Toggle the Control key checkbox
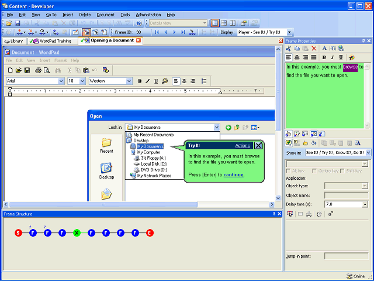This screenshot has width=374, height=281. click(314, 171)
